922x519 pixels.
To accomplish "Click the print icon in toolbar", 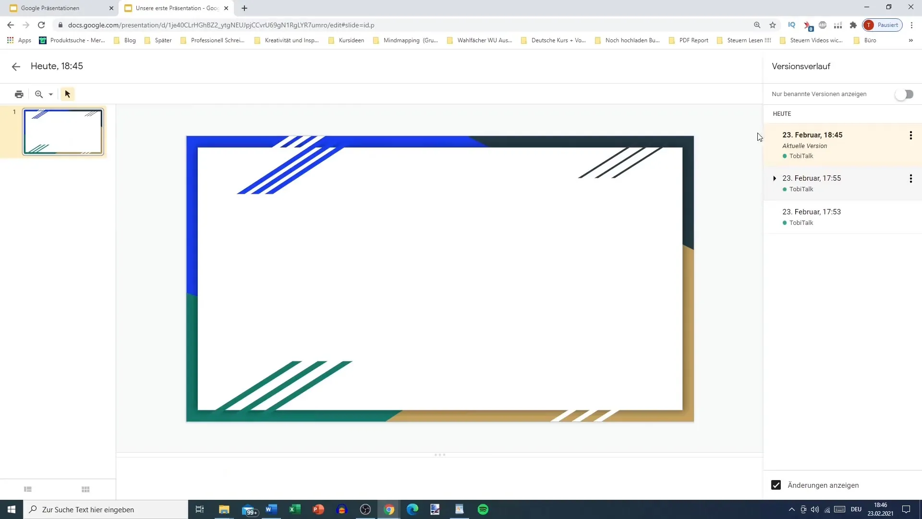I will [x=19, y=94].
